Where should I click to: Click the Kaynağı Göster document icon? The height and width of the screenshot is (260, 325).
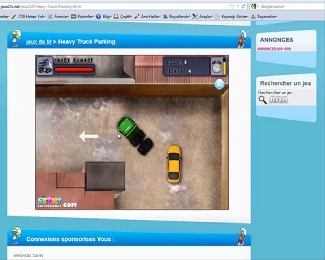[x=217, y=16]
